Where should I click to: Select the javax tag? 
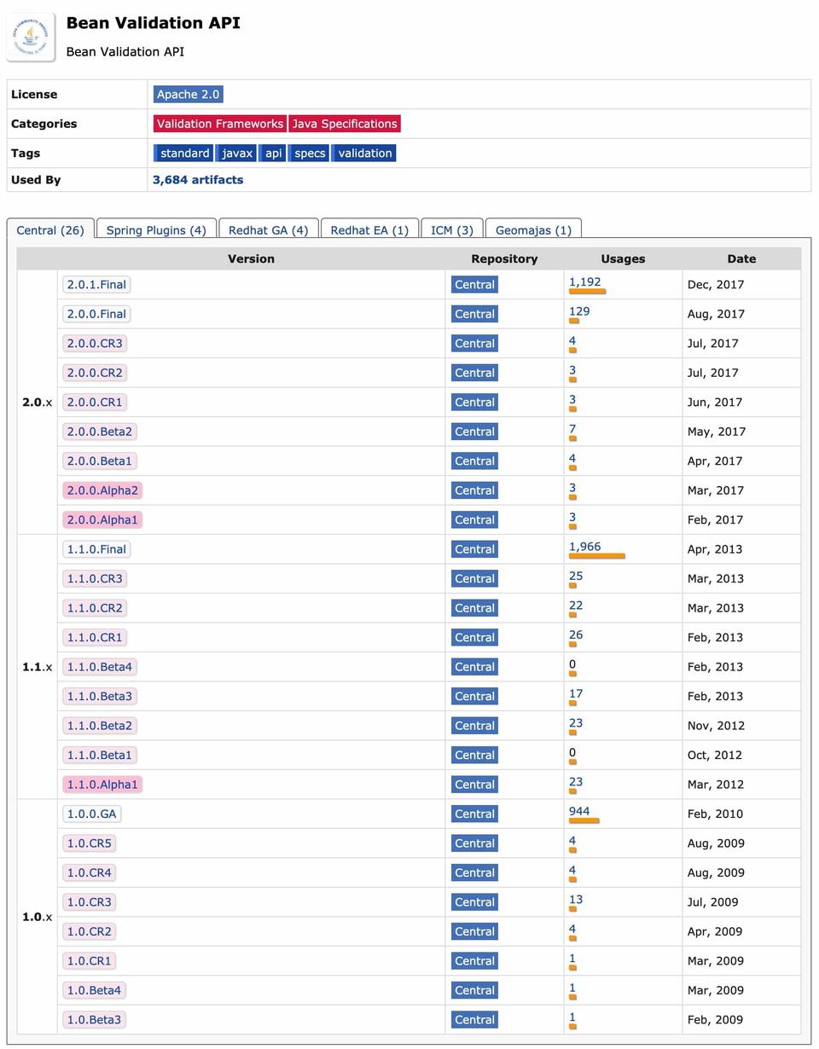click(x=237, y=154)
